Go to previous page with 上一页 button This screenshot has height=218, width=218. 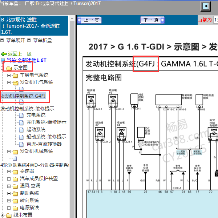tap(89, 20)
